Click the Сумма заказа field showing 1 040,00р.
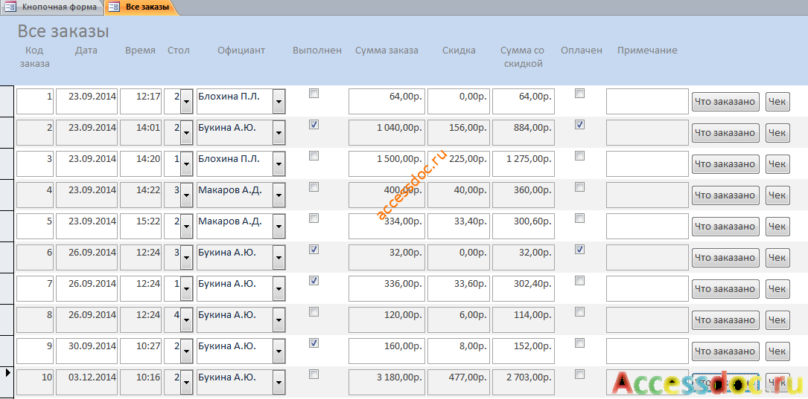 point(387,133)
